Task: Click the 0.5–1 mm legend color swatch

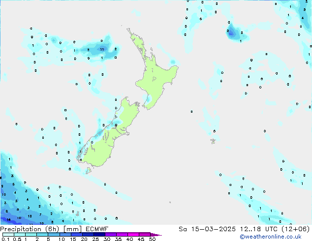Action: click(20, 235)
